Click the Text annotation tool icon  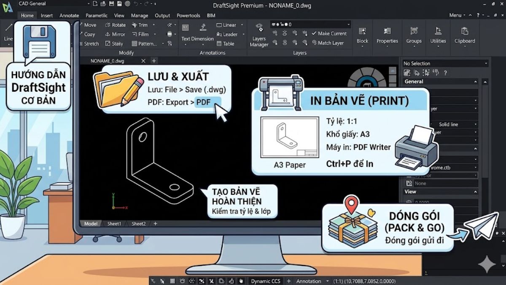pos(186,27)
